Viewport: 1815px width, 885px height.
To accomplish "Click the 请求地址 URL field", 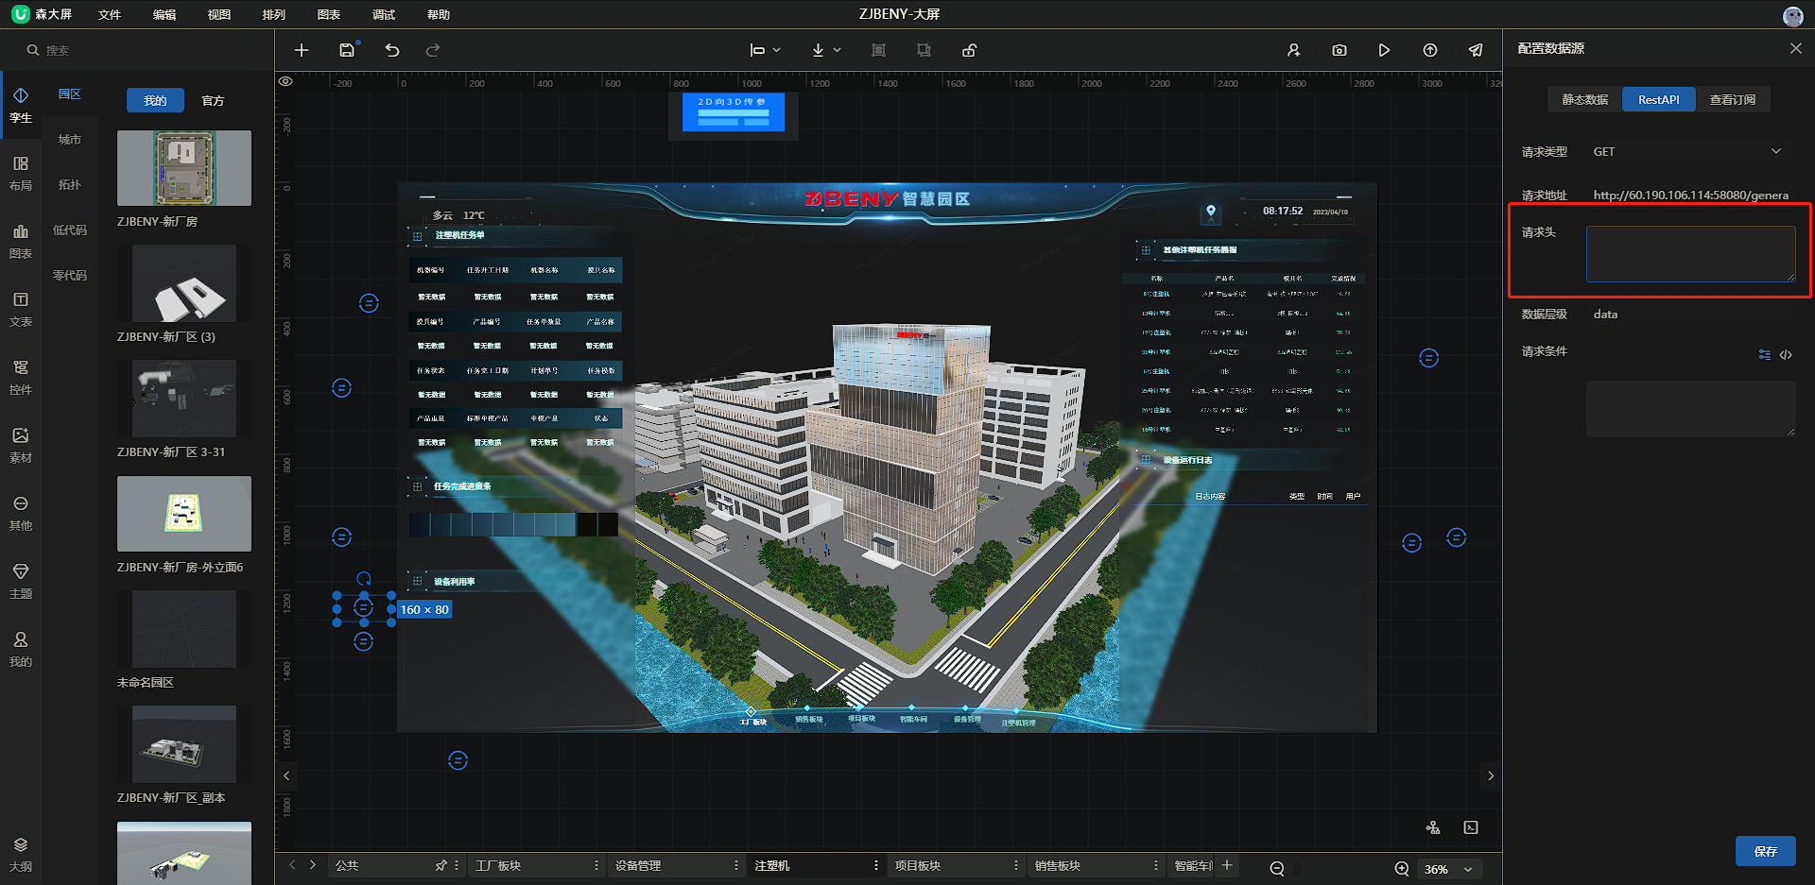I will [1690, 195].
